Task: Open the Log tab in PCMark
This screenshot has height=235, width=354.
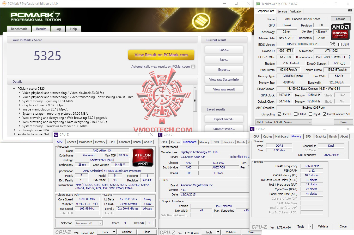Action: tap(58, 29)
